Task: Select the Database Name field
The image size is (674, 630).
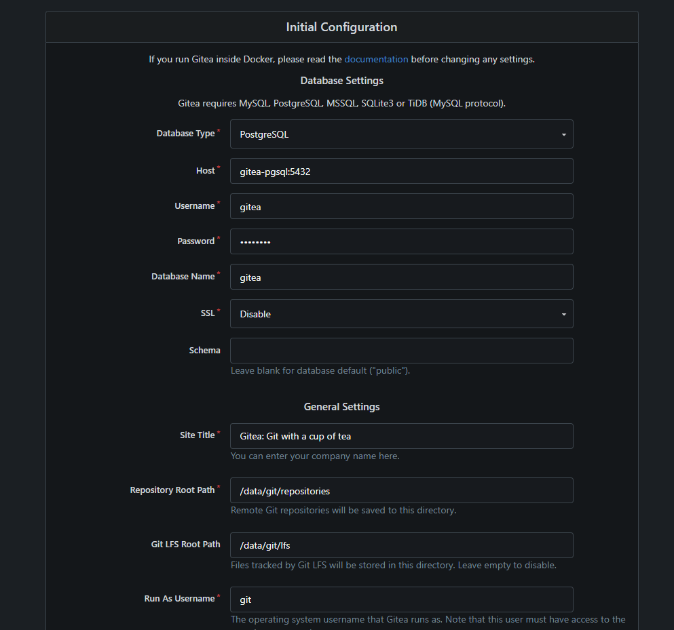Action: [x=401, y=277]
